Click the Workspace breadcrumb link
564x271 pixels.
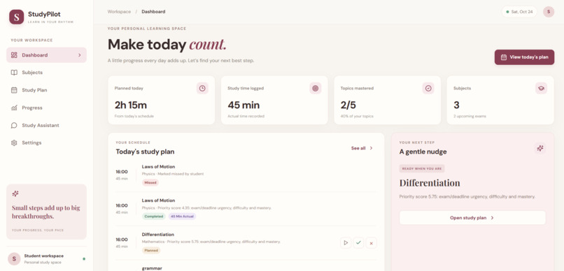click(119, 11)
